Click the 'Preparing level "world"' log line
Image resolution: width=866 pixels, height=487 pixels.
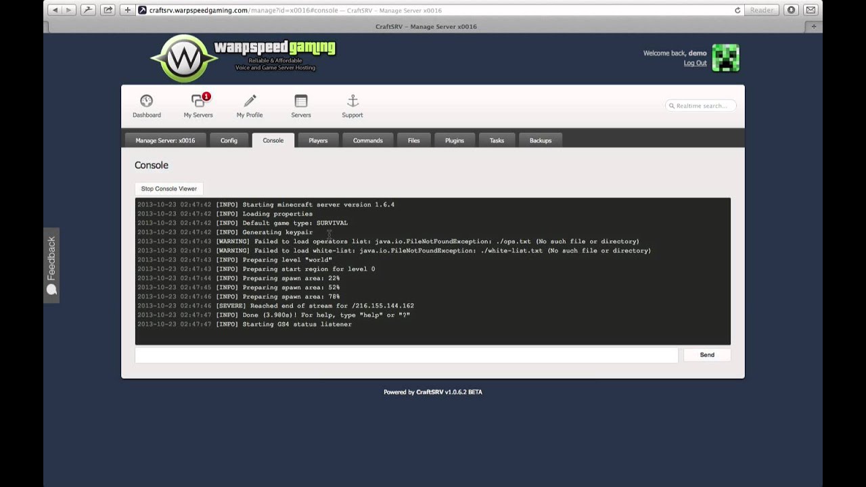(234, 260)
